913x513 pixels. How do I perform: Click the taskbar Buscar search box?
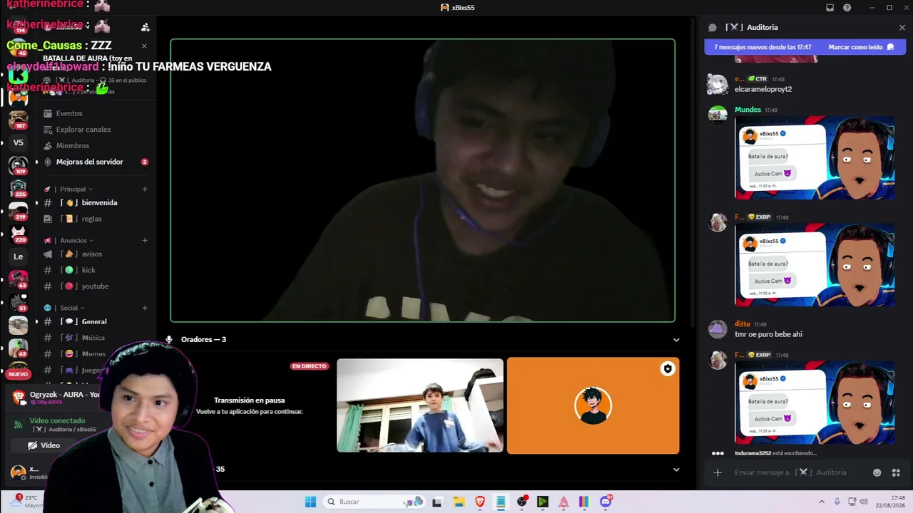click(x=374, y=502)
